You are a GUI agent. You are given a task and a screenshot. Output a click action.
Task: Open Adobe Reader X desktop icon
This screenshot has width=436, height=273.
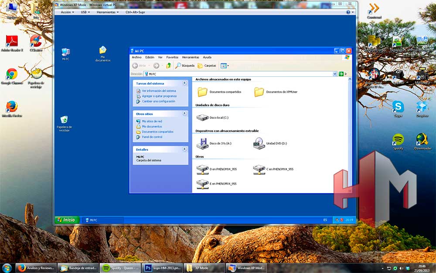pos(12,43)
